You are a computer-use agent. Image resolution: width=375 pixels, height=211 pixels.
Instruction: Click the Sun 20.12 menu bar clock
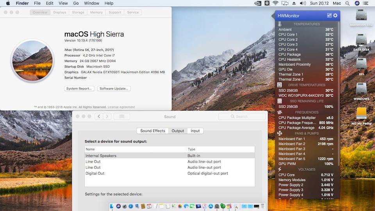[319, 4]
